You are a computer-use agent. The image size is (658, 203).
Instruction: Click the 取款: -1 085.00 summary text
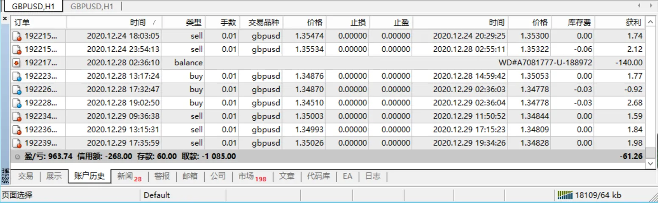click(209, 157)
